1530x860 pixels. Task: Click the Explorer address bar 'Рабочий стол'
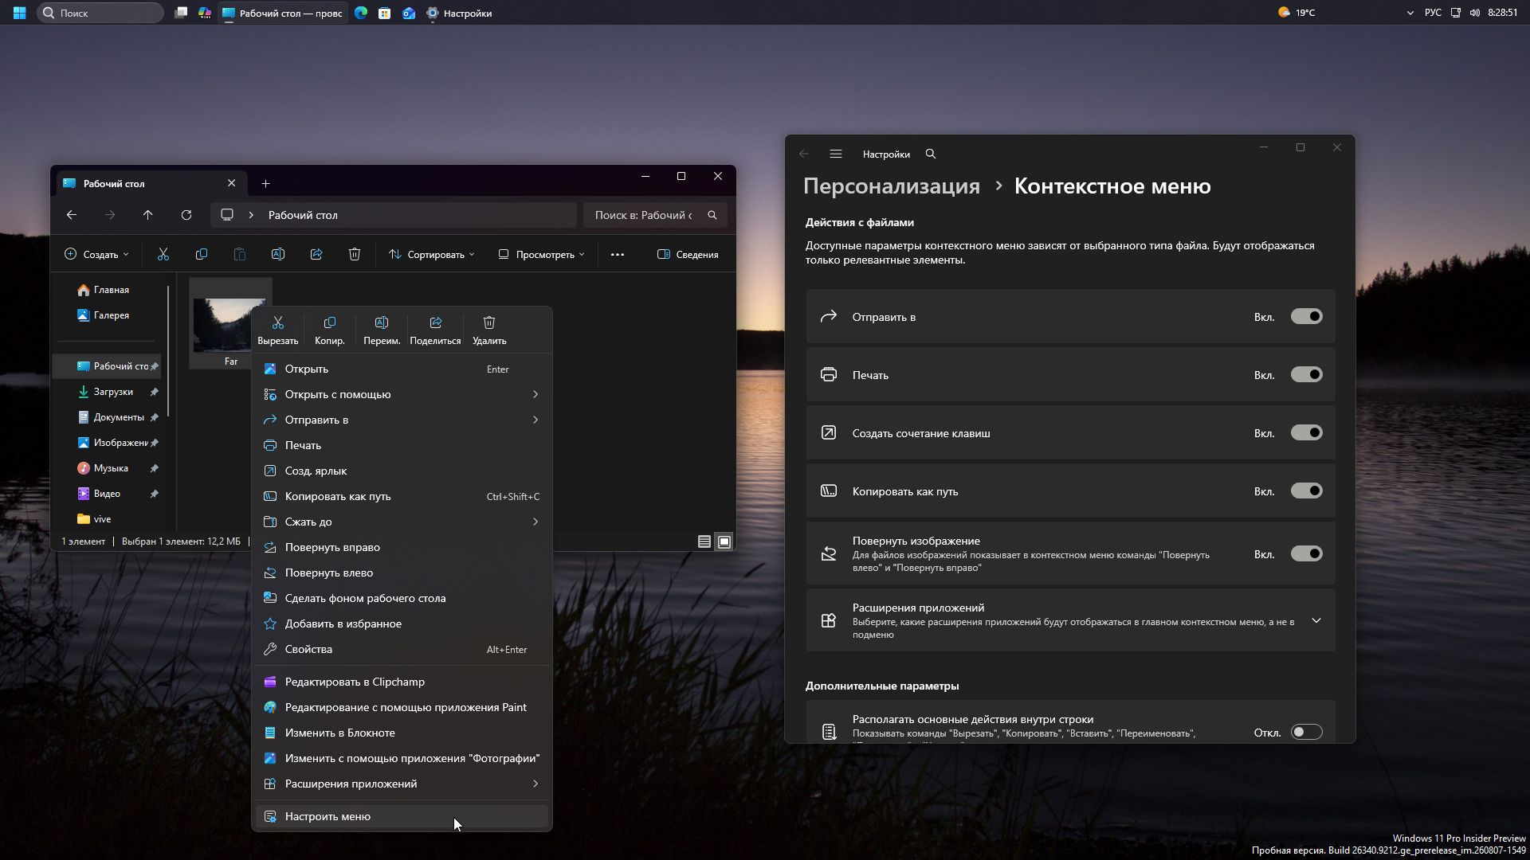coord(394,215)
